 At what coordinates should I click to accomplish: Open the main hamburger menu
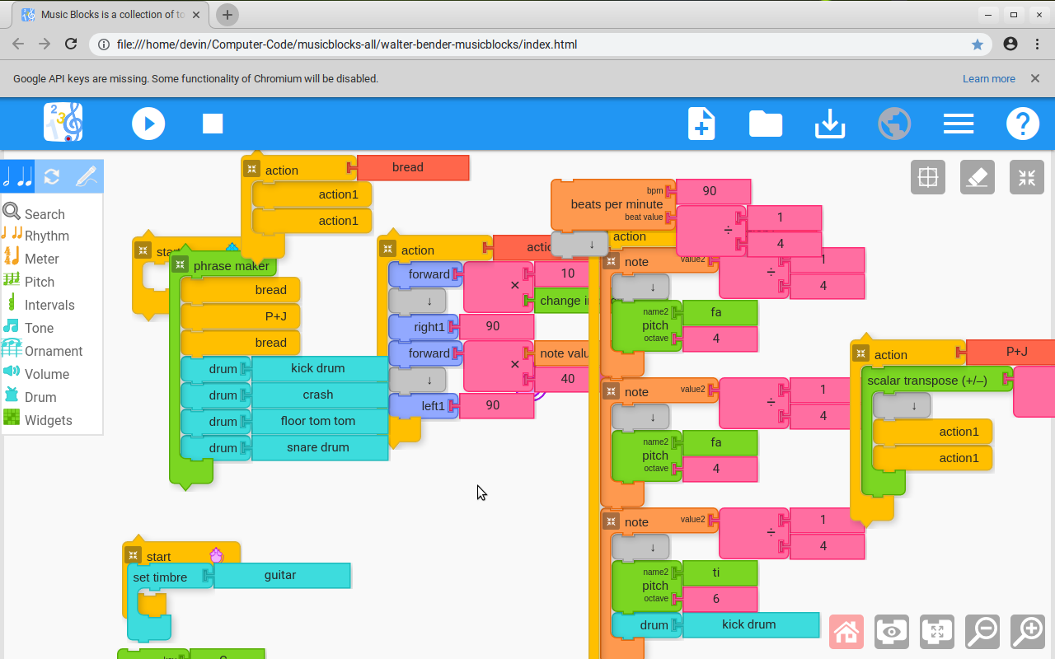(x=959, y=124)
